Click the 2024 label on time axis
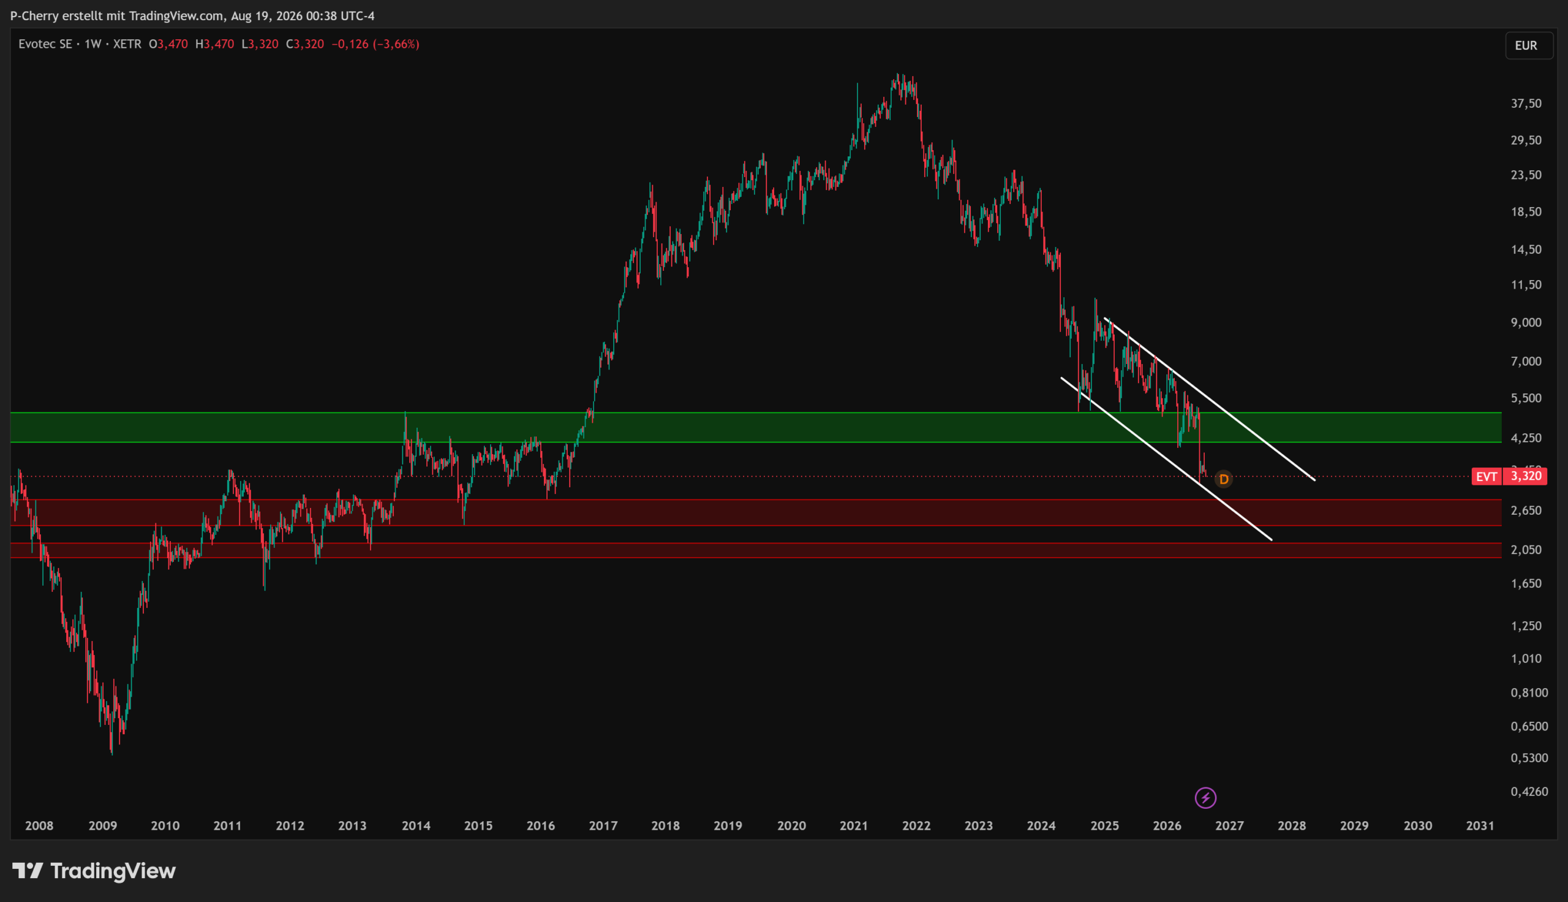This screenshot has height=902, width=1568. 1041,825
